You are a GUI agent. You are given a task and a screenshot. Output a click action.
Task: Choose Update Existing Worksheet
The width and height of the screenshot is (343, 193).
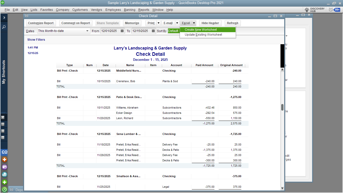click(208, 35)
